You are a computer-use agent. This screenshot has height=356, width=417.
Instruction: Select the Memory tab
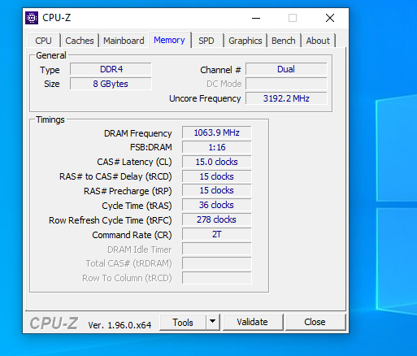pos(169,40)
